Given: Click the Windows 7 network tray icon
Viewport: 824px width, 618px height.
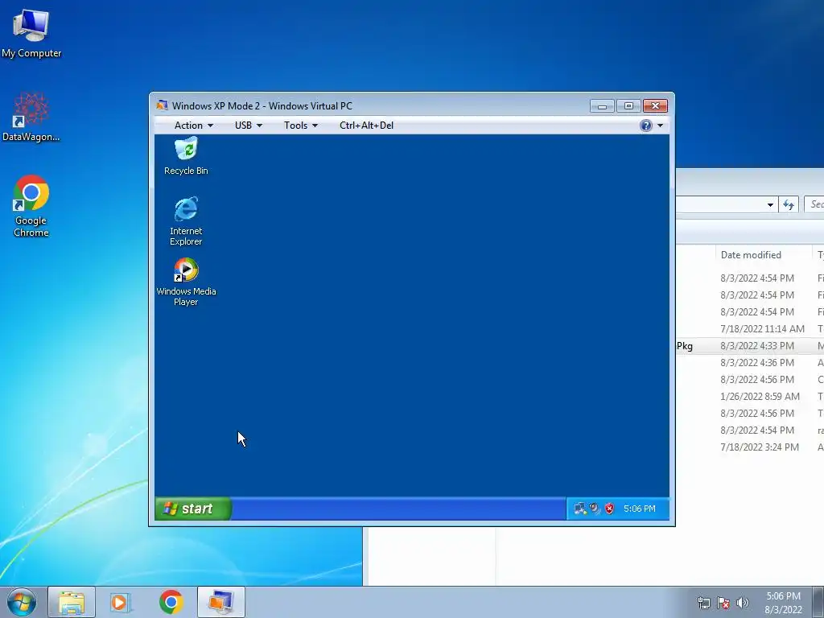Looking at the screenshot, I should click(x=703, y=603).
